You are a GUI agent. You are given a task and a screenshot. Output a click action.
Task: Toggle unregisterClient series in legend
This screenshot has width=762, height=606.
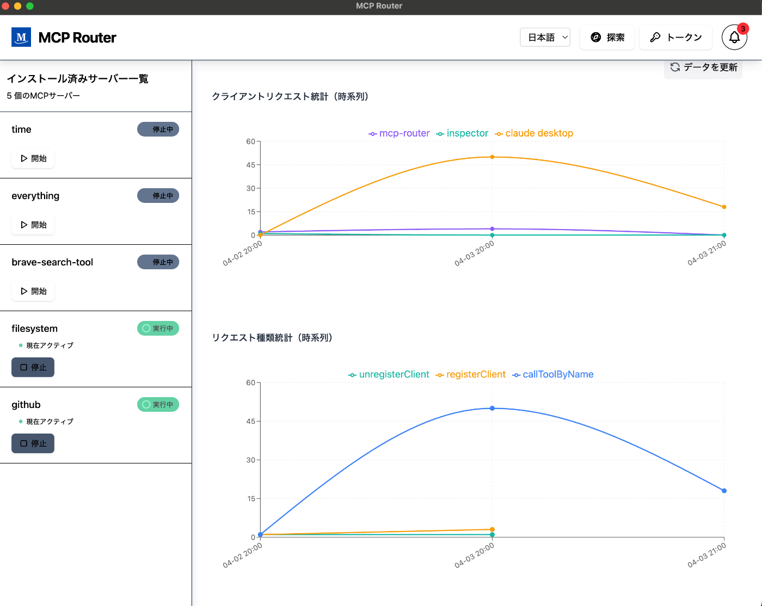click(389, 374)
